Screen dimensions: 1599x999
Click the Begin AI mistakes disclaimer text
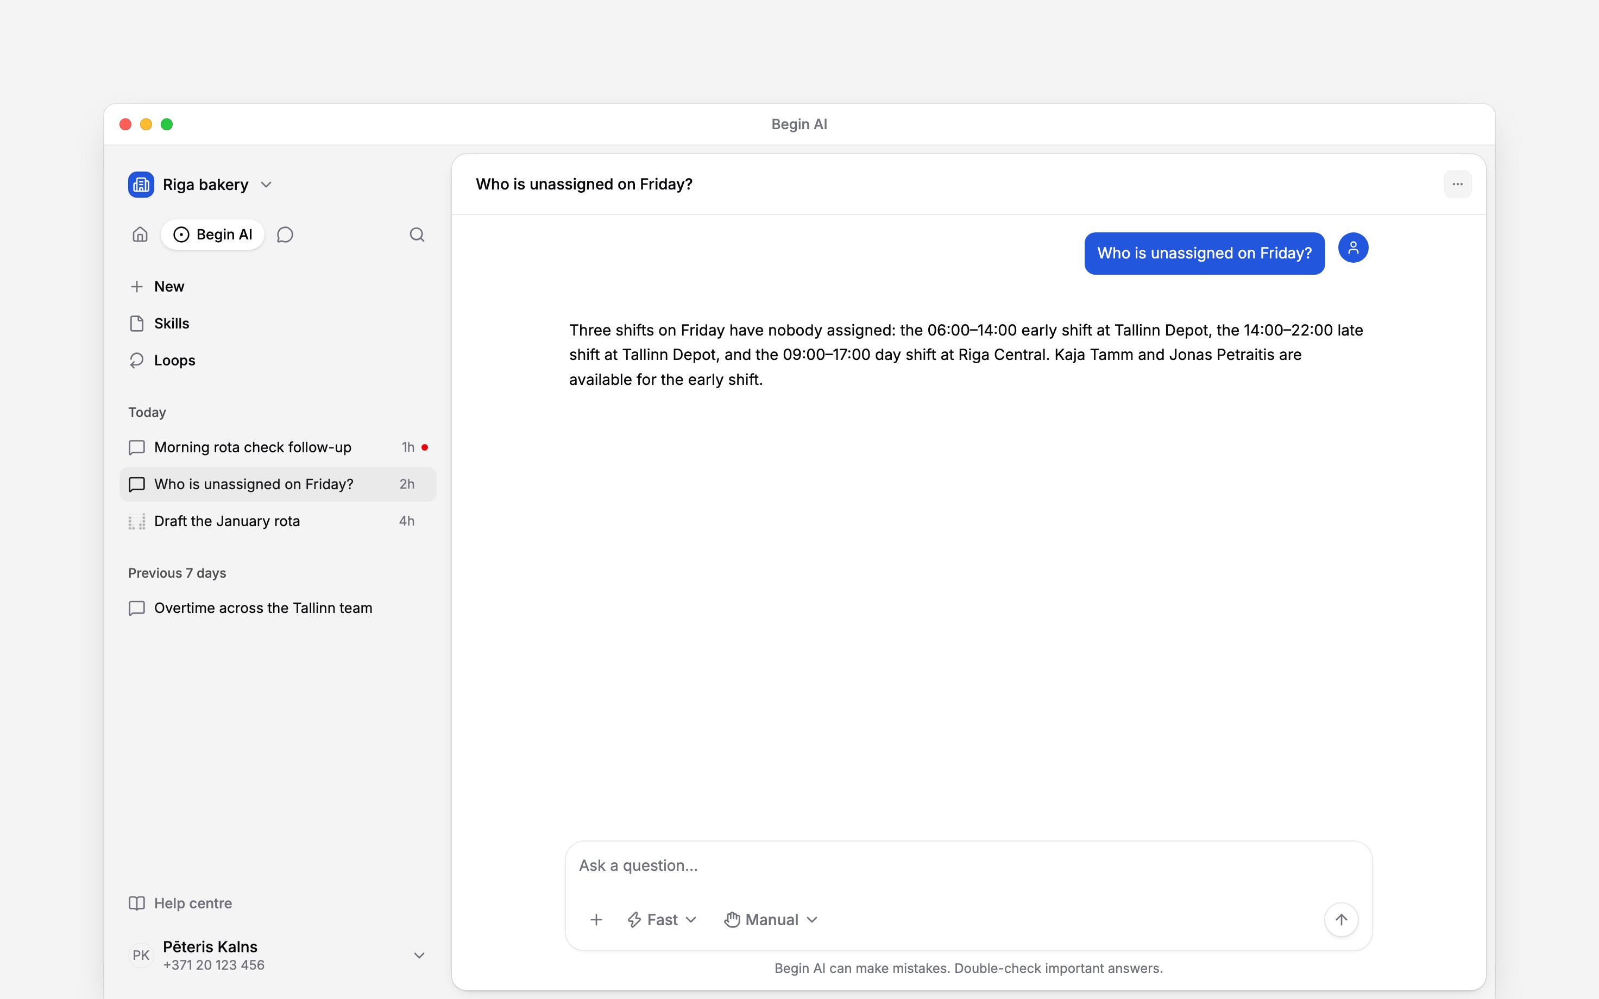[x=968, y=969]
